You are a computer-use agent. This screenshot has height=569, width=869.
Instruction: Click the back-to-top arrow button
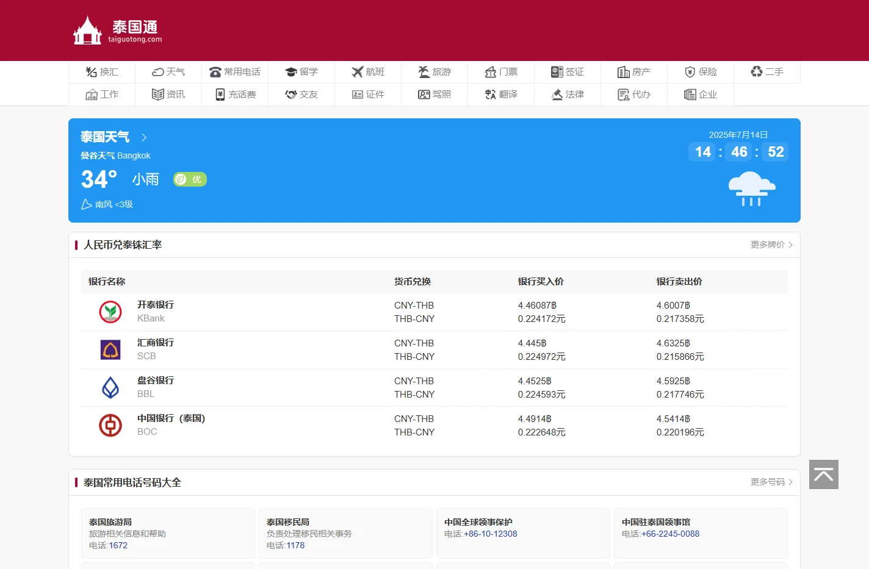(824, 474)
